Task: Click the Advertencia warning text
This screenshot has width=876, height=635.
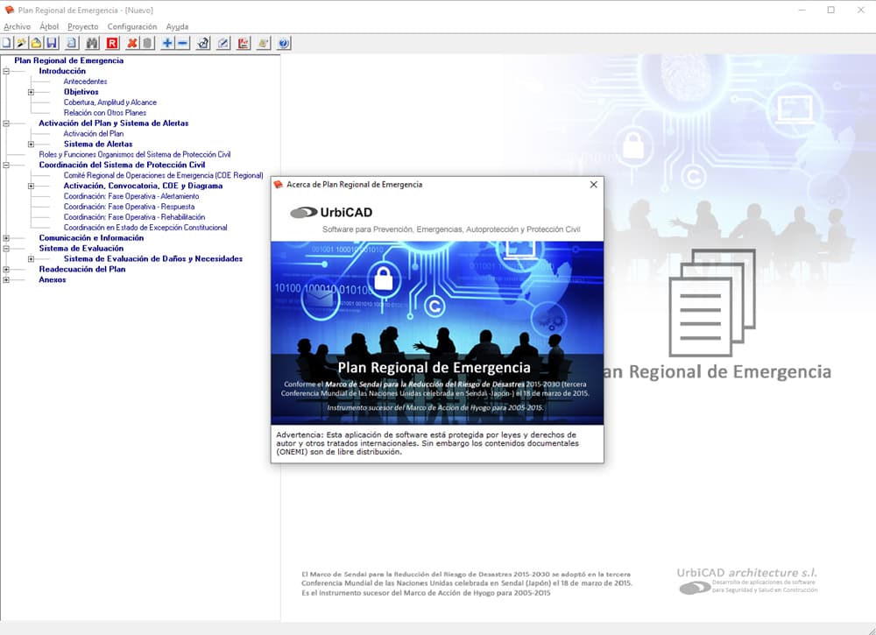Action: click(x=427, y=443)
